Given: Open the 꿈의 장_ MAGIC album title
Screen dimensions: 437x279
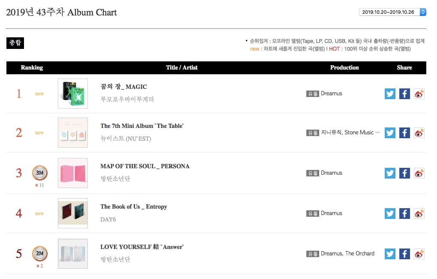Looking at the screenshot, I should [x=123, y=87].
